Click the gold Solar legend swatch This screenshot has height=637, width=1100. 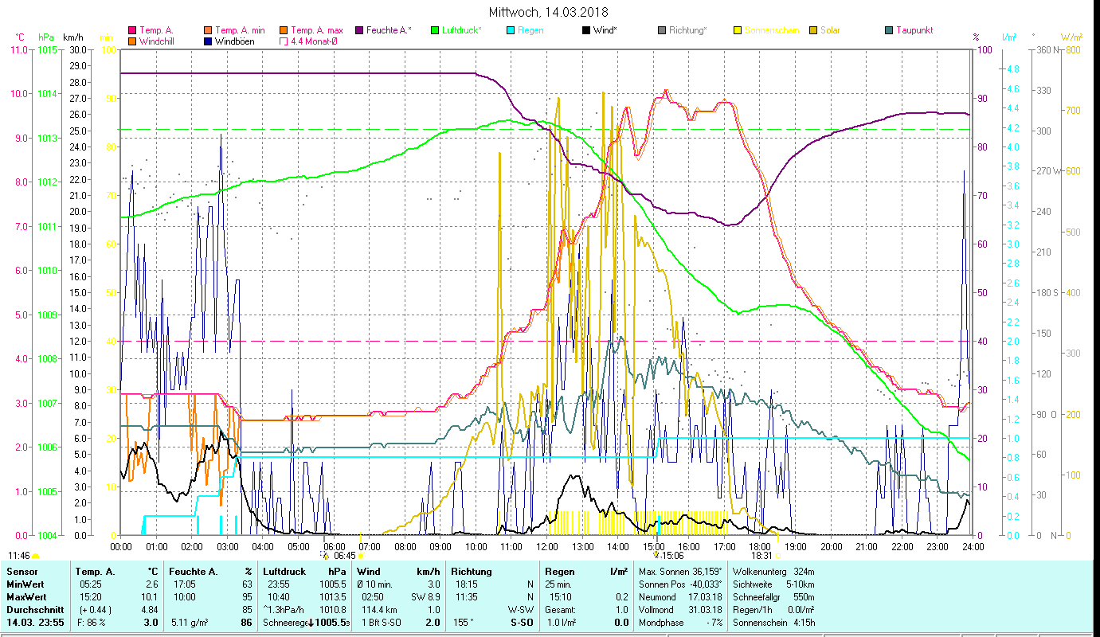tap(813, 30)
